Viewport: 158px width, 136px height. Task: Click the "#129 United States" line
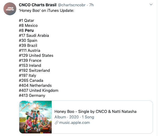pos(36,56)
